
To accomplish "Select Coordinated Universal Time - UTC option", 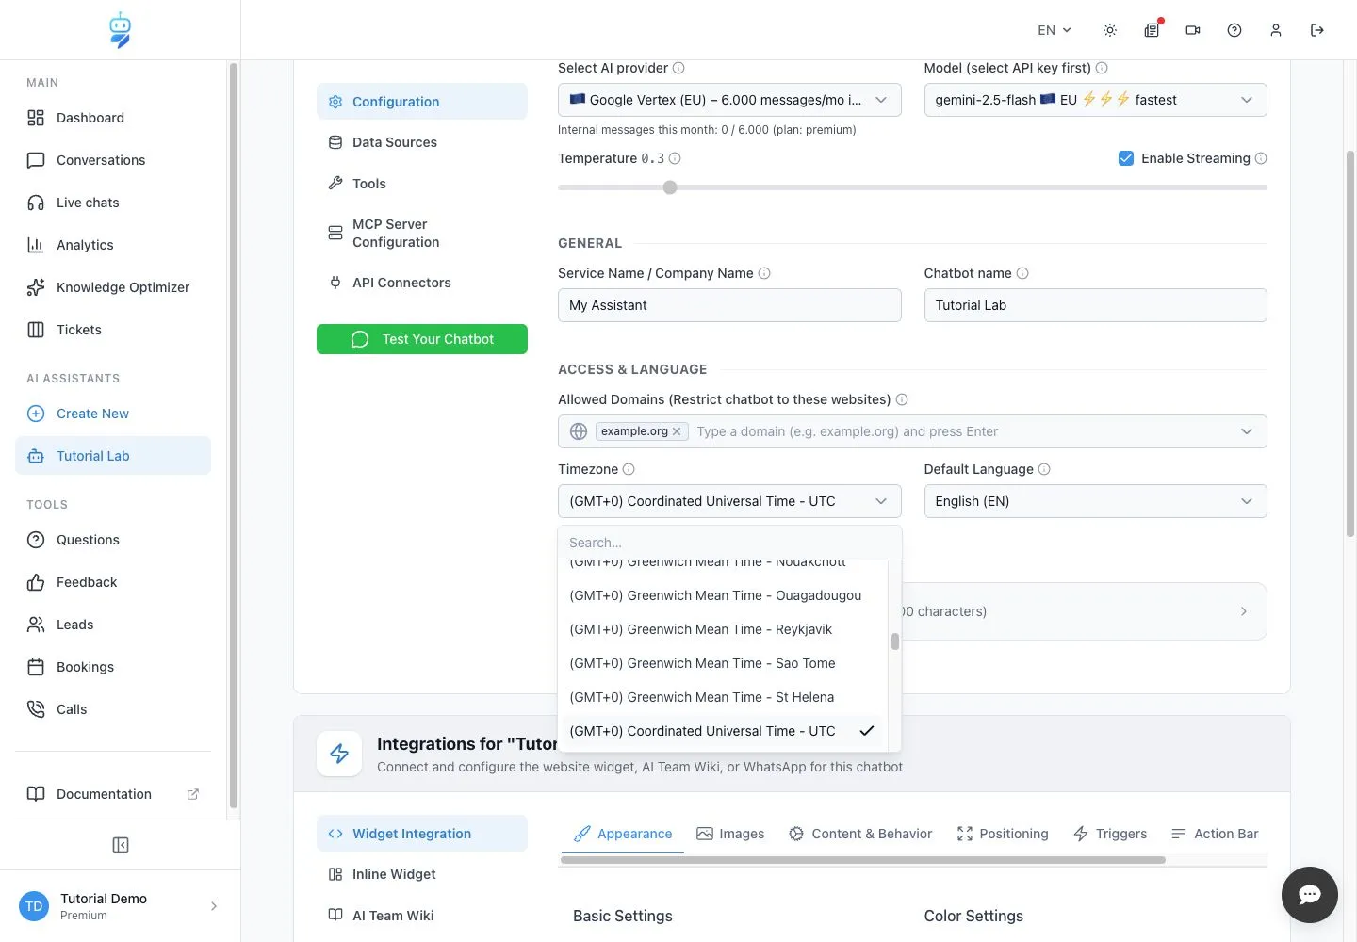I will pos(723,731).
